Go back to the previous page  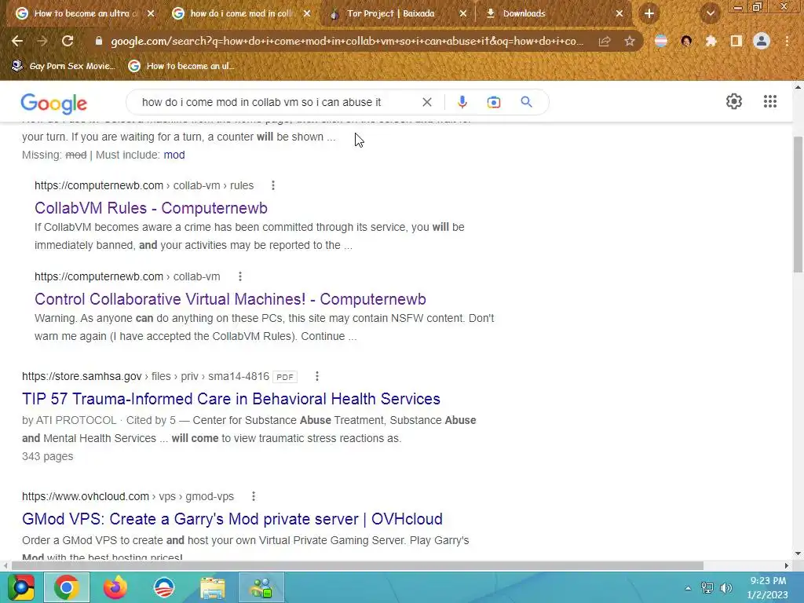point(17,41)
